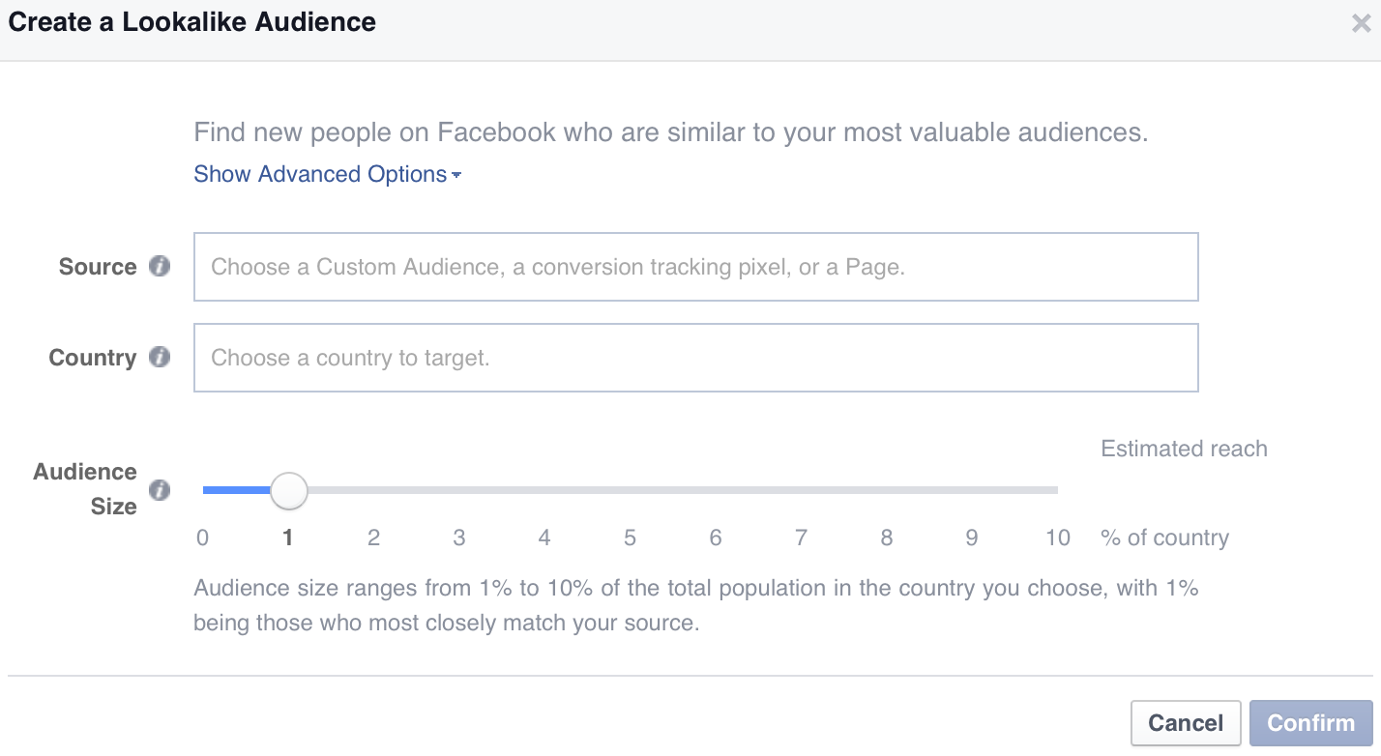Click the 'Estimated reach' text
Viewport: 1381px width, 756px height.
pyautogui.click(x=1184, y=449)
